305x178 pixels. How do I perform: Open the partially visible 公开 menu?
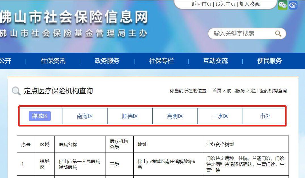click(x=5, y=61)
